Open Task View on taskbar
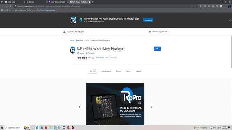The image size is (232, 130). 33,127
